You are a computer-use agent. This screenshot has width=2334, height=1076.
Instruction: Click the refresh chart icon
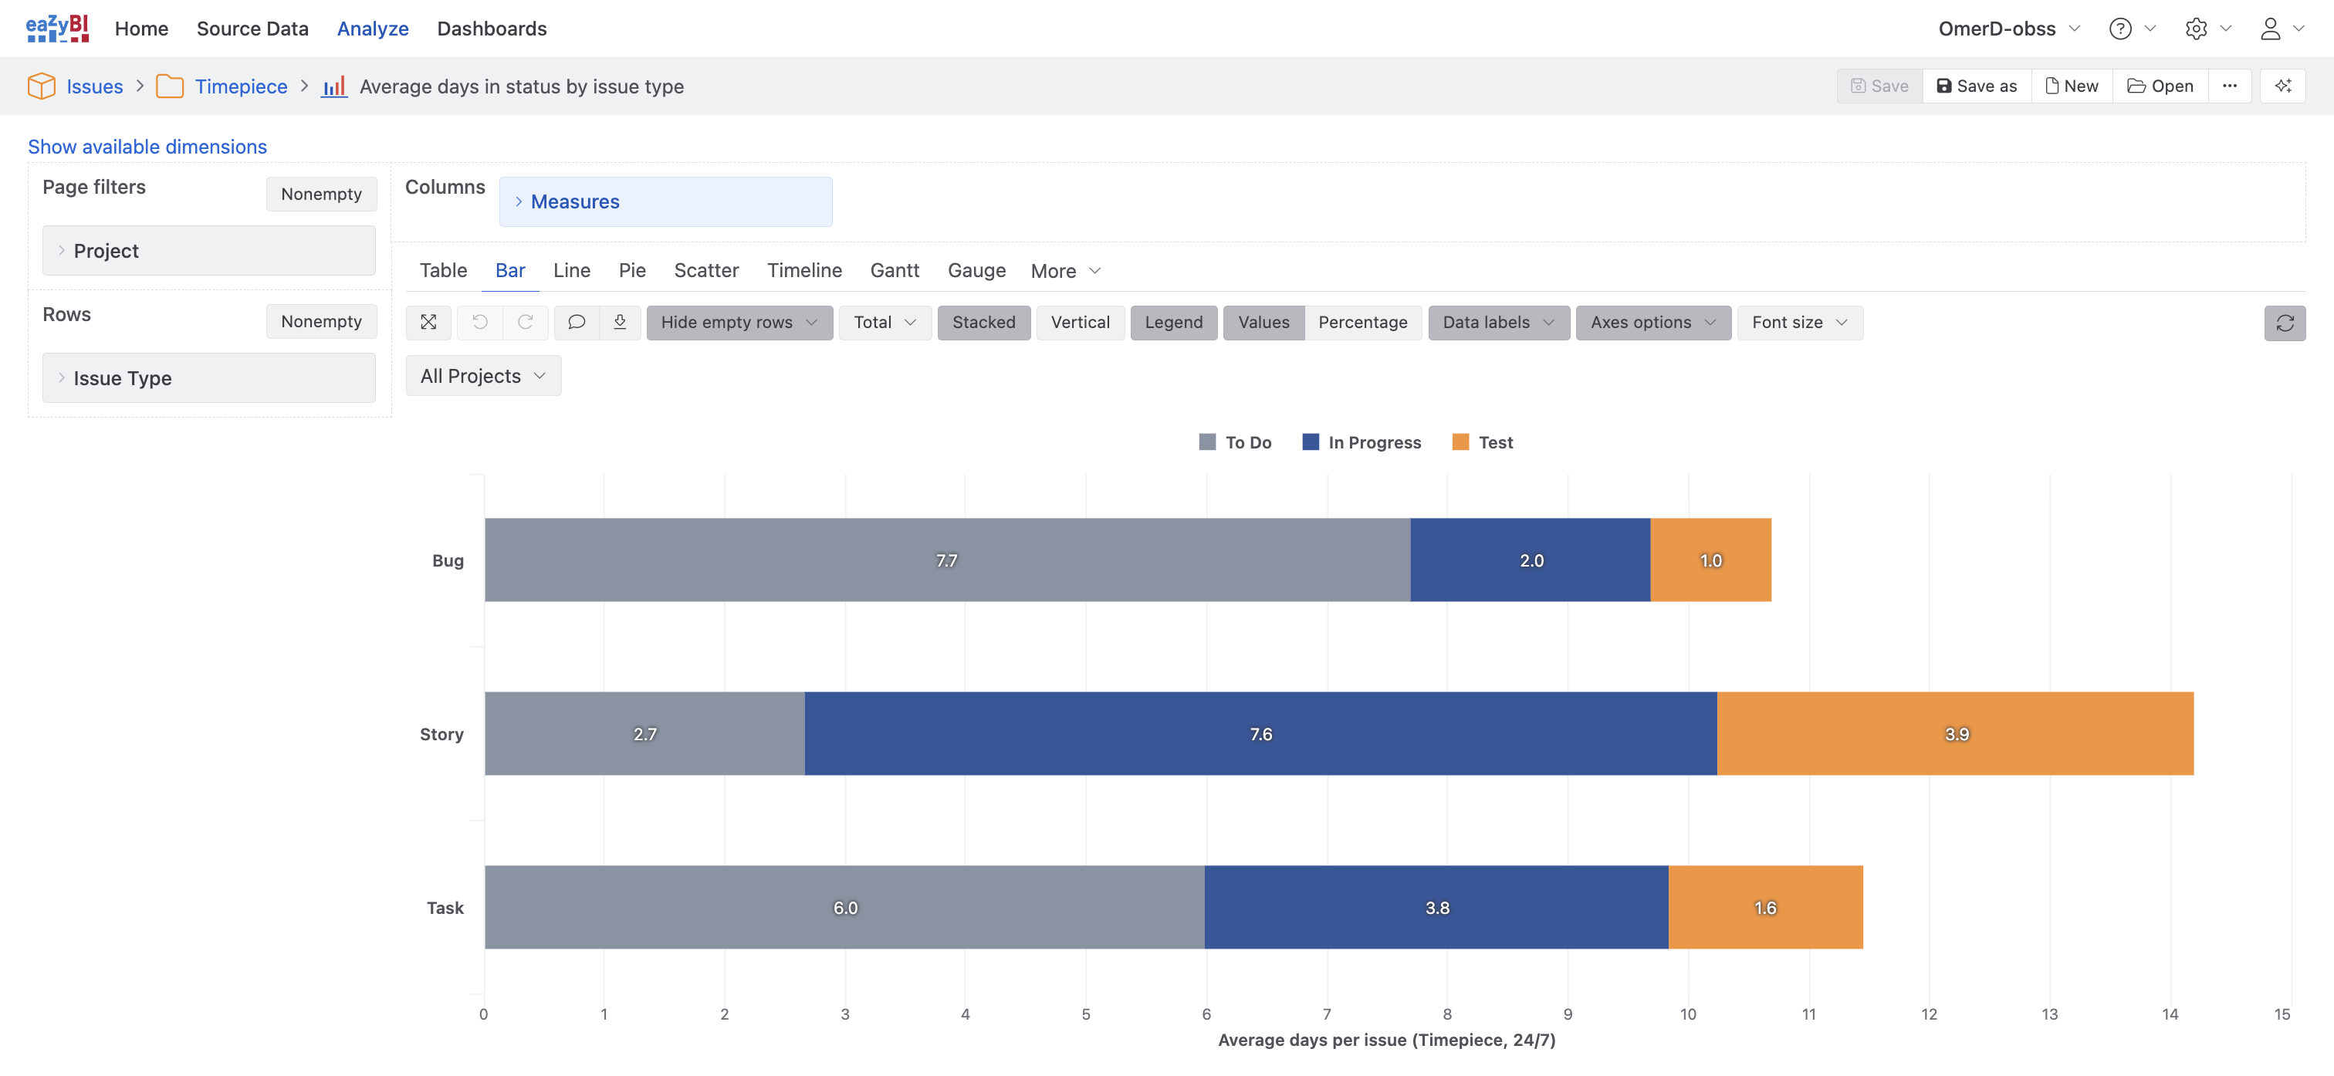coord(2284,323)
